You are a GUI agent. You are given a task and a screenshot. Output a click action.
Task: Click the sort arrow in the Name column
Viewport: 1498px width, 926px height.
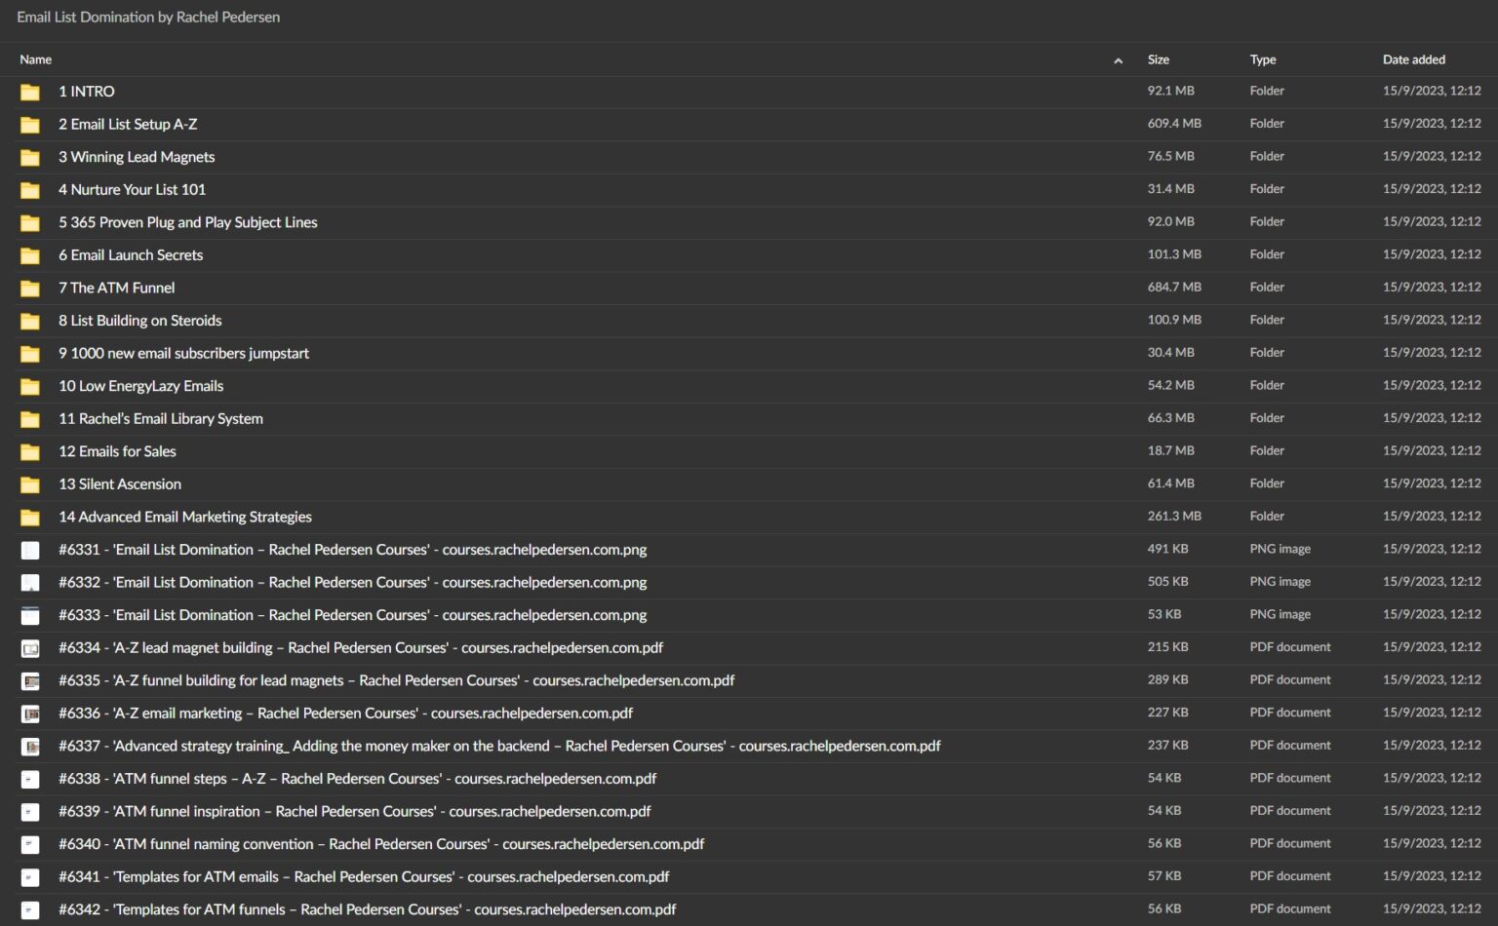tap(1118, 60)
